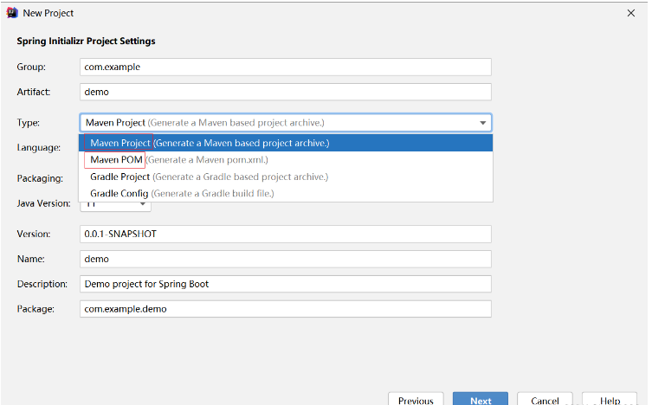Click the Version field with 0.0.1-SNAPSHOT
652x405 pixels.
click(286, 234)
